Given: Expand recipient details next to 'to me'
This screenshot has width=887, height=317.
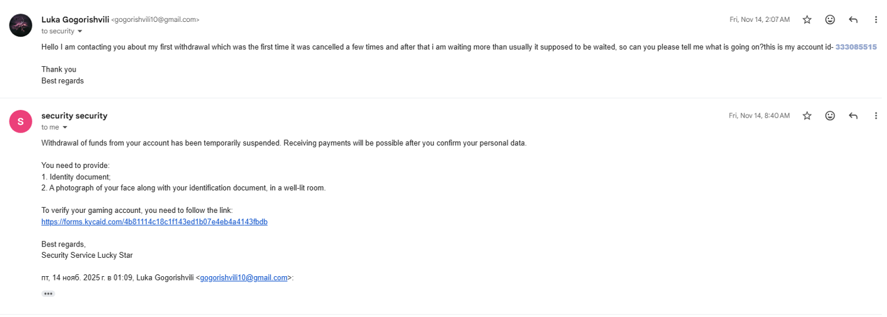Looking at the screenshot, I should point(65,127).
